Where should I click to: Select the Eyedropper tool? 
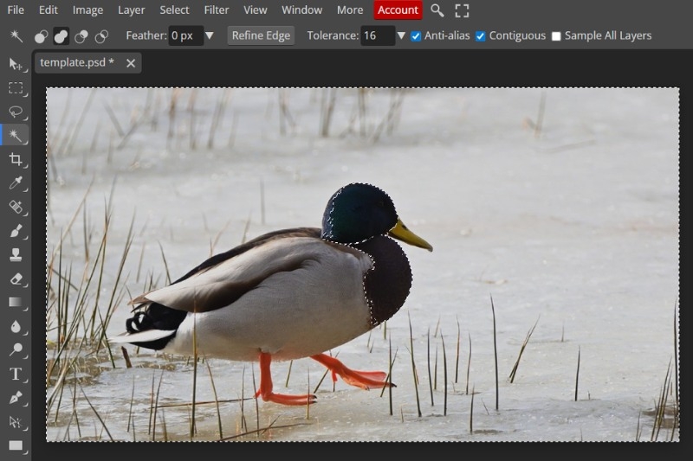coord(16,182)
